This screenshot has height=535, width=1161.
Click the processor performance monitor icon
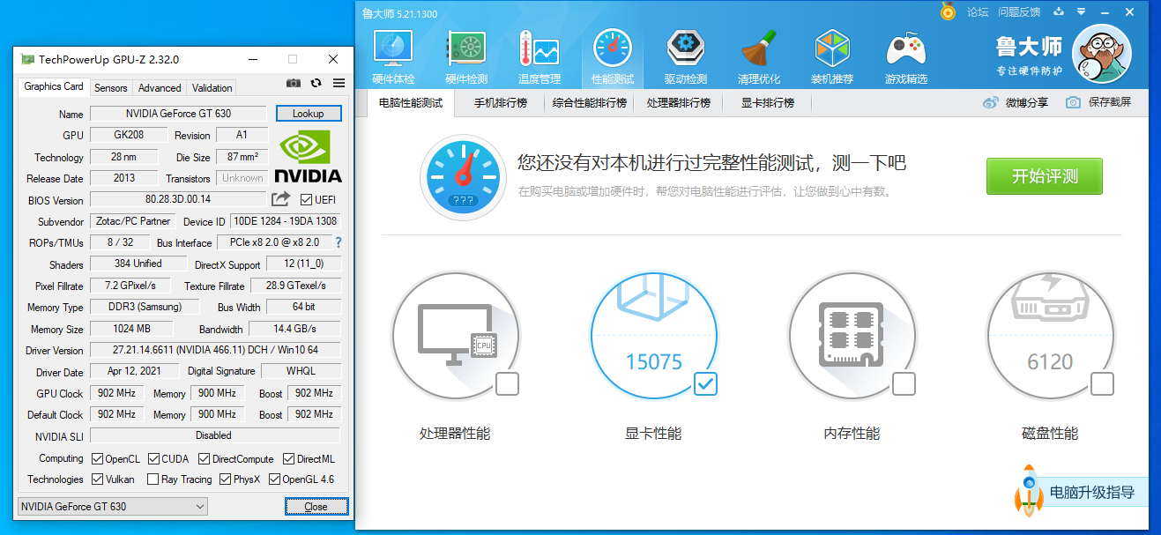[x=457, y=336]
